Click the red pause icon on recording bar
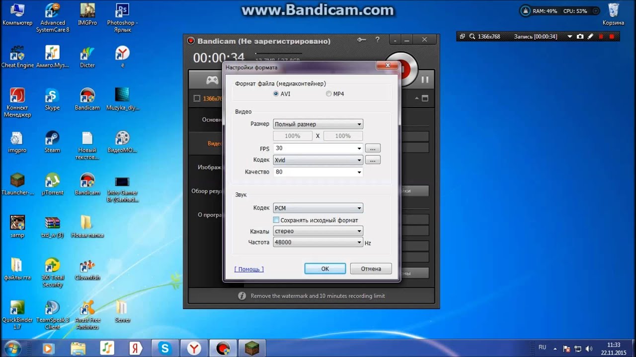 (x=601, y=36)
